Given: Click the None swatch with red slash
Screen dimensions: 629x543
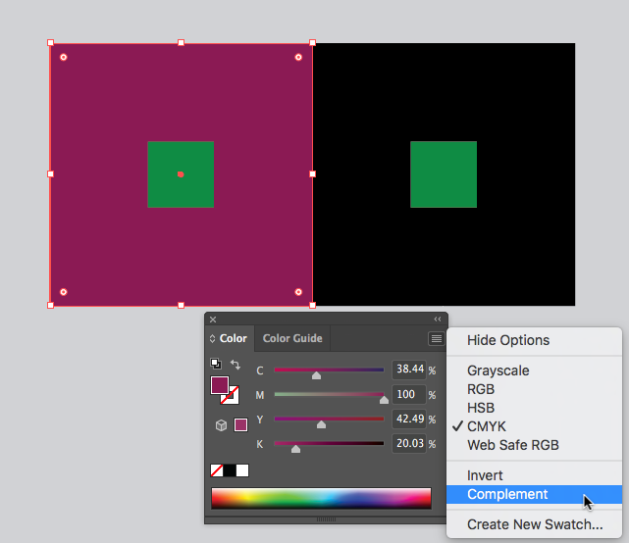Looking at the screenshot, I should pyautogui.click(x=217, y=470).
